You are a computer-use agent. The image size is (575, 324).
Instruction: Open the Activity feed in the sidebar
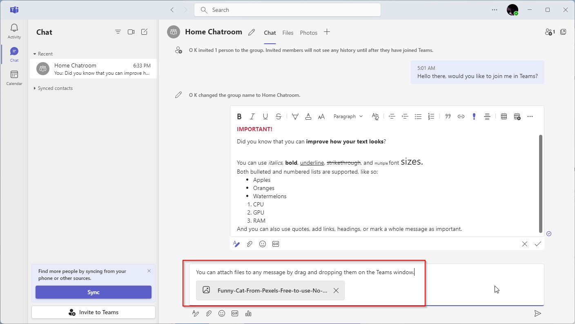14,31
